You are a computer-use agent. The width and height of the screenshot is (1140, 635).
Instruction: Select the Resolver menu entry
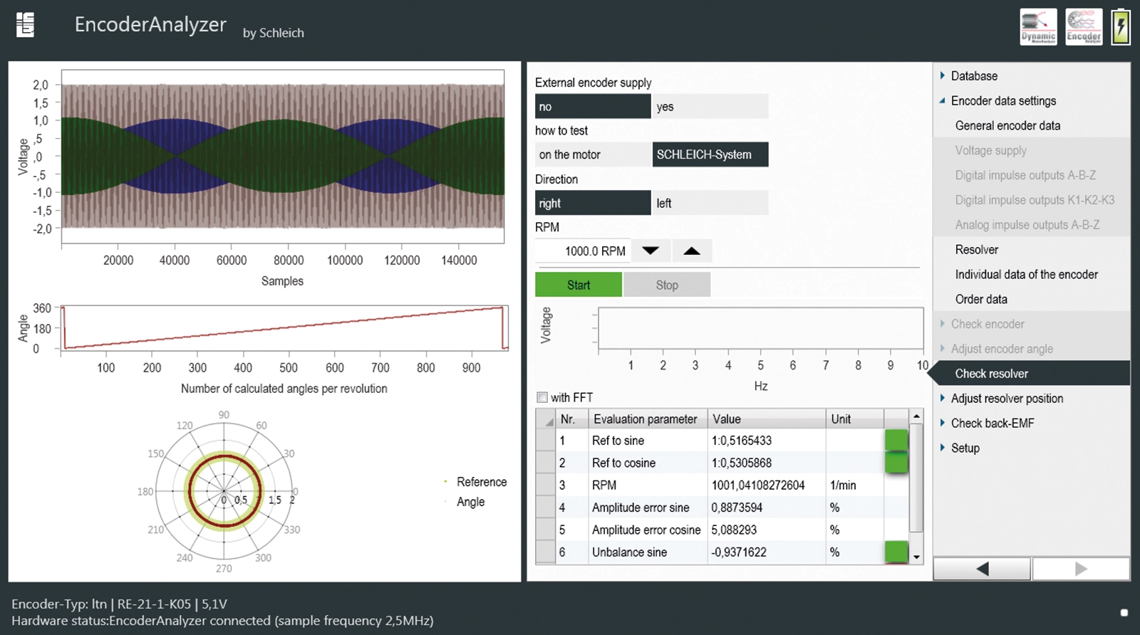pos(976,250)
